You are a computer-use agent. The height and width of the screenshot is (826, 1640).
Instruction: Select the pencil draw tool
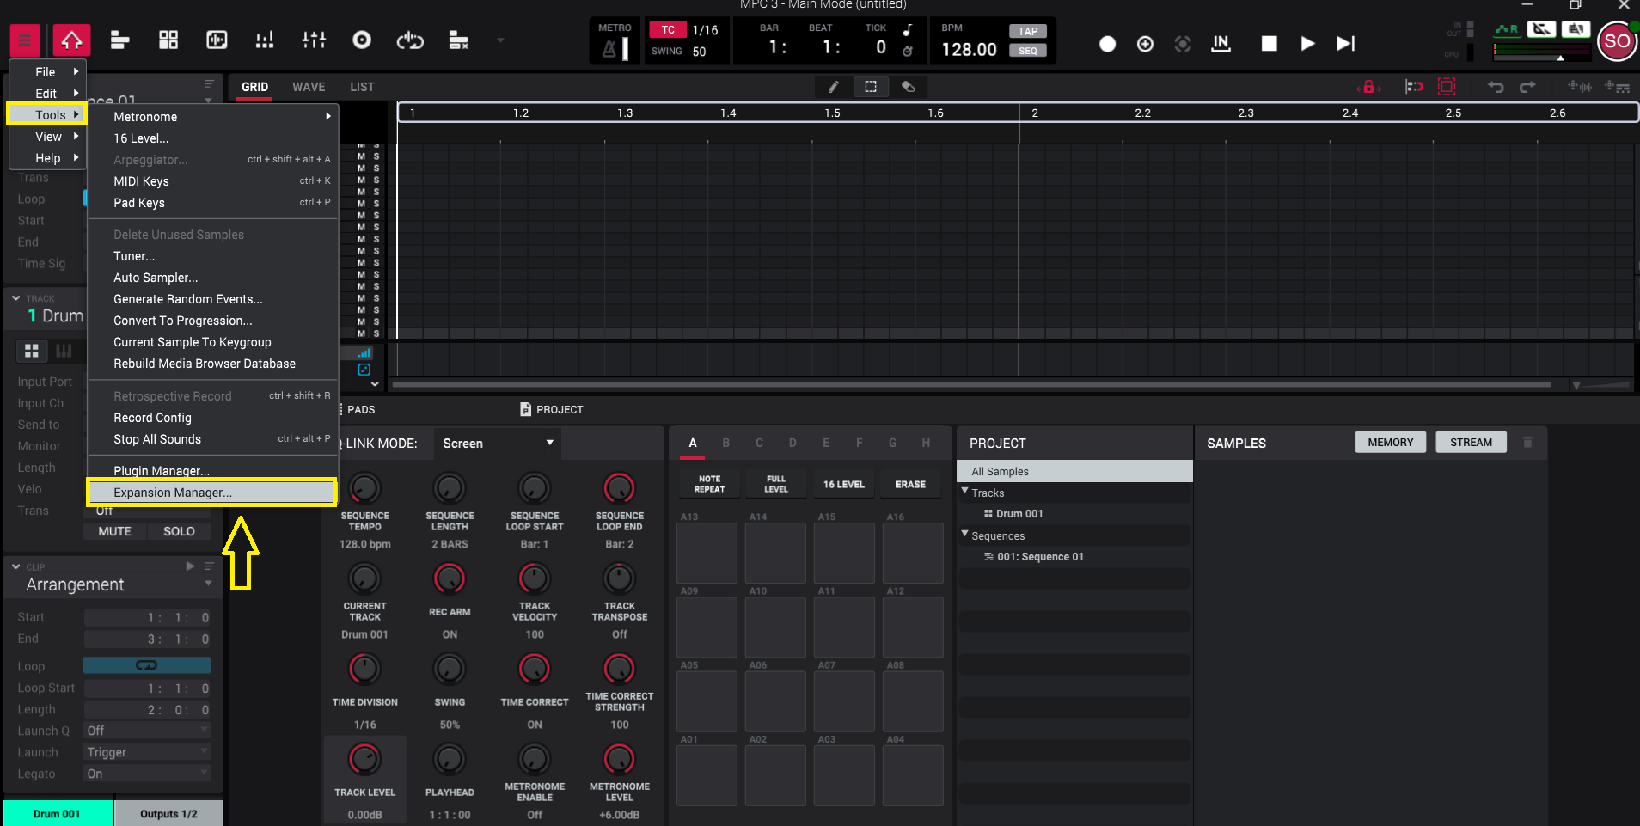(x=833, y=87)
